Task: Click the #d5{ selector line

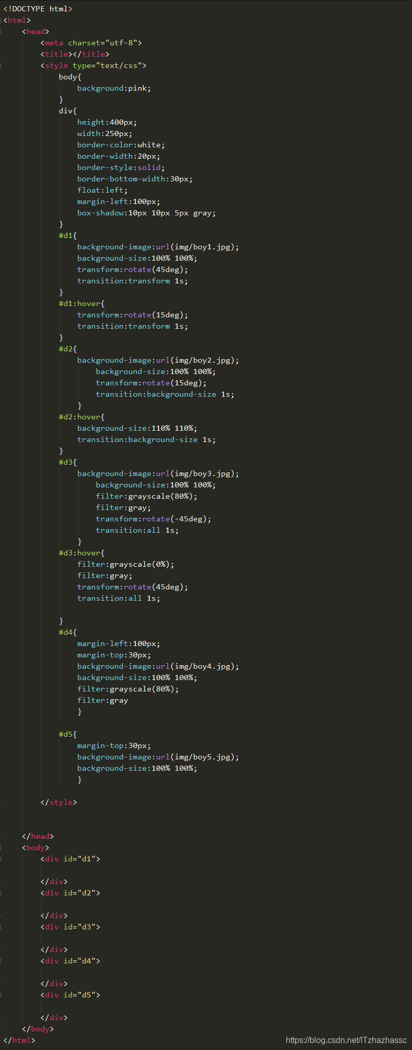Action: click(67, 734)
